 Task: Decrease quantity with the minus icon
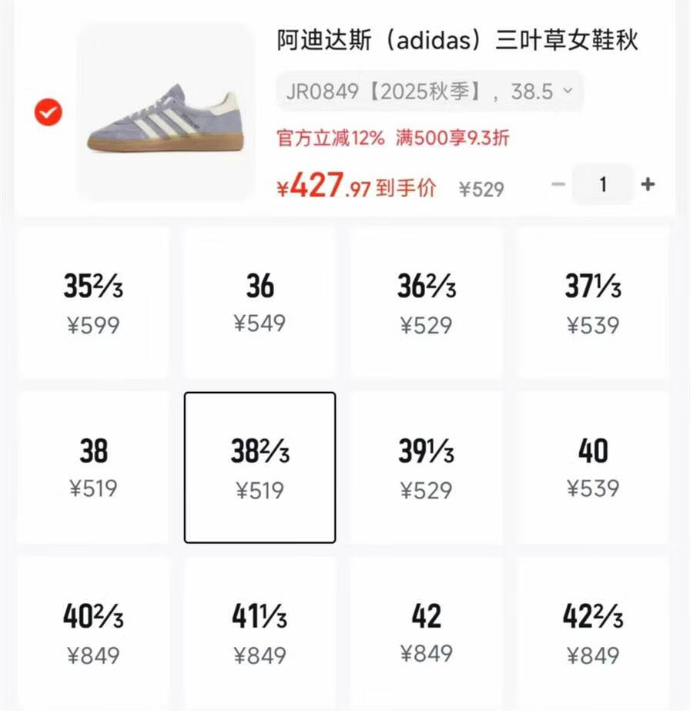(x=558, y=184)
